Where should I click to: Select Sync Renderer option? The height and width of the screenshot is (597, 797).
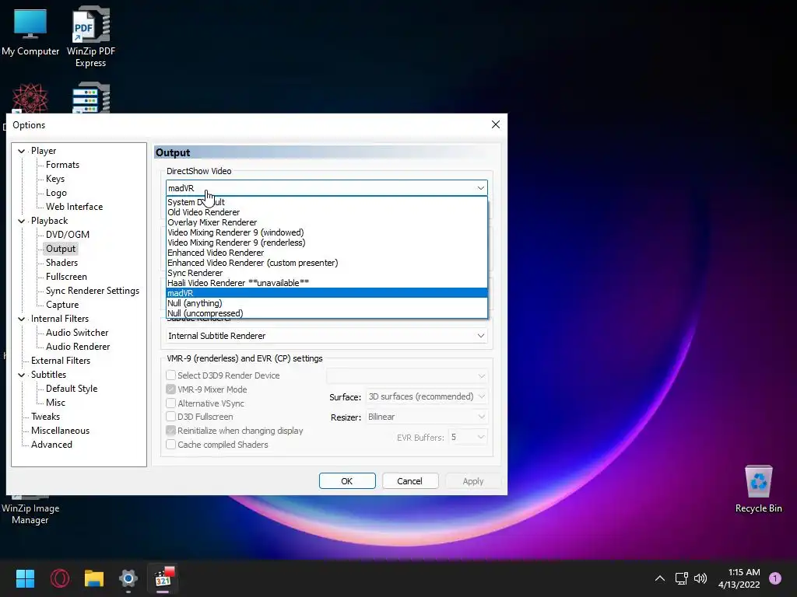point(326,273)
